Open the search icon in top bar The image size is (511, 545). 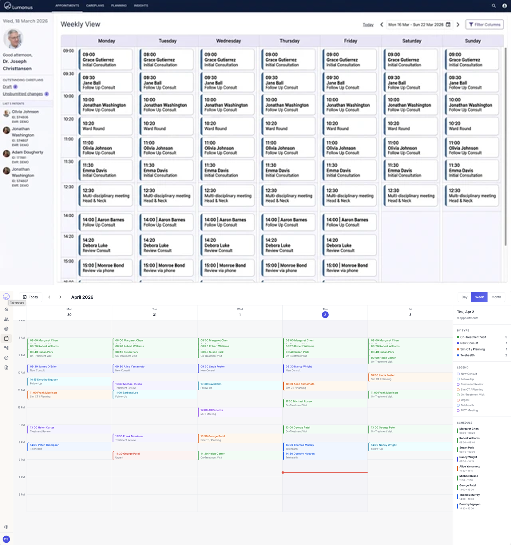pyautogui.click(x=494, y=6)
